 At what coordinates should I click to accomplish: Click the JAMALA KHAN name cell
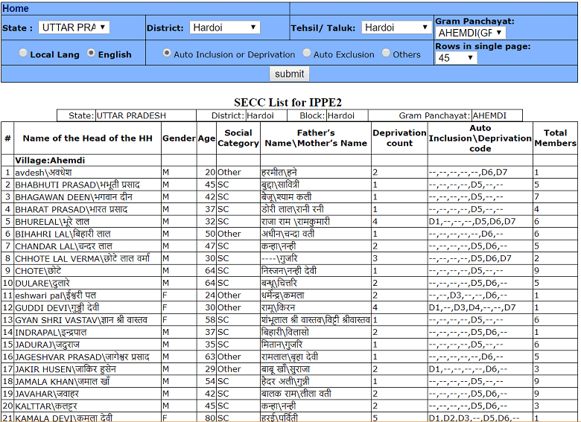tap(87, 381)
